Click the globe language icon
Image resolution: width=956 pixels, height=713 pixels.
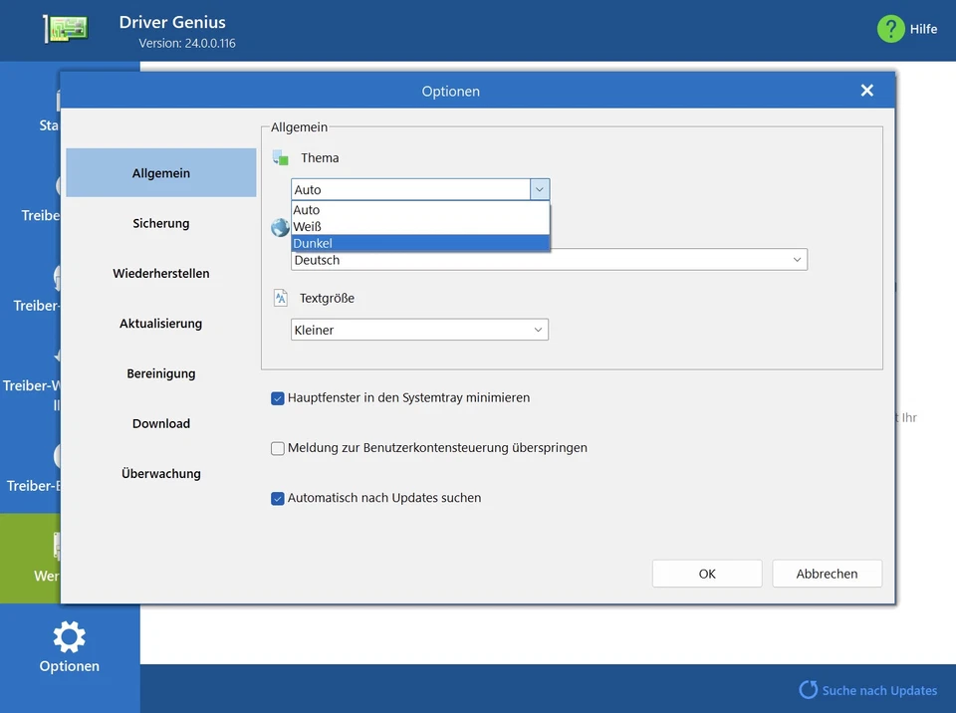[x=280, y=227]
